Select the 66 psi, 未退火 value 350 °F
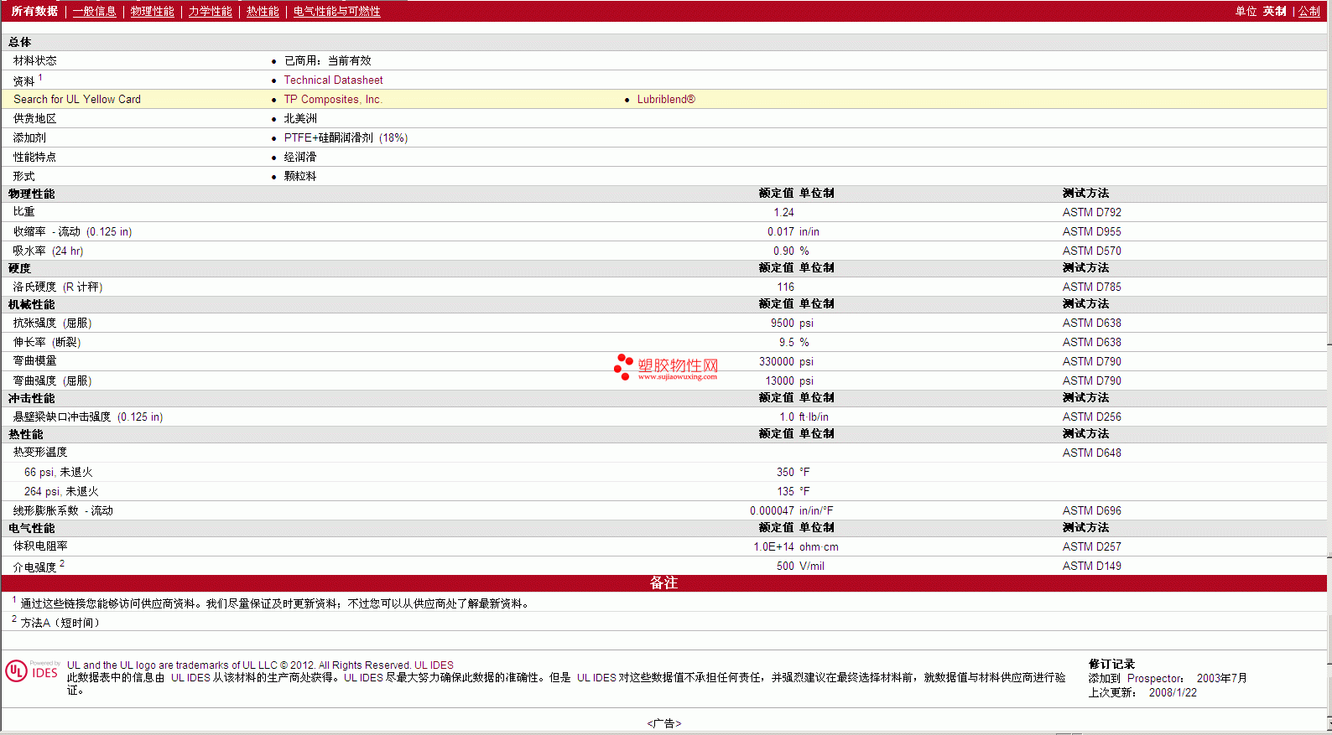 point(793,472)
